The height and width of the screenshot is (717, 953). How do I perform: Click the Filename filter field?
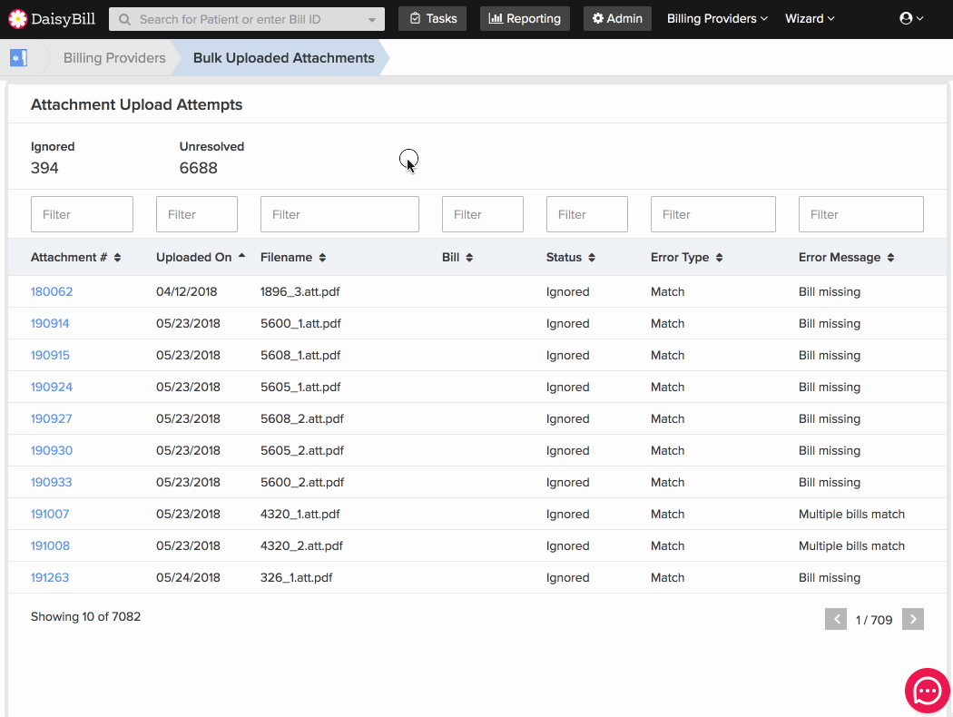click(339, 214)
